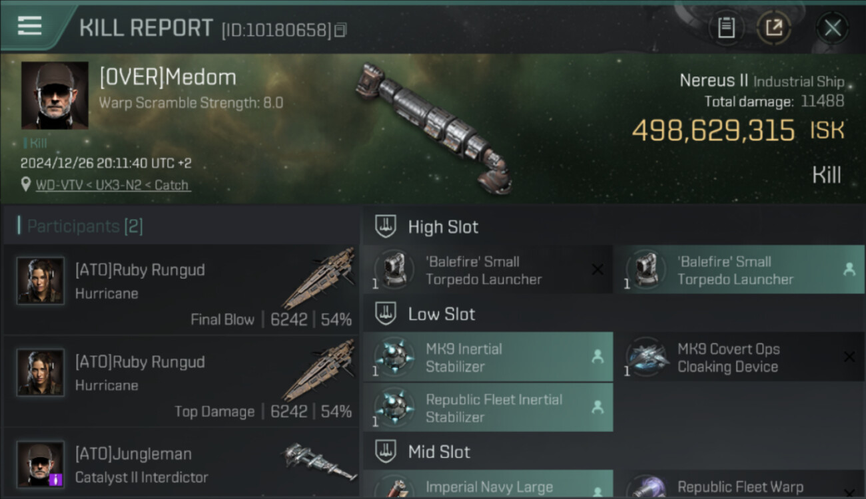Screen dimensions: 866x499
Task: Select the MK9 Inertial Stabilizer module
Action: [x=488, y=357]
